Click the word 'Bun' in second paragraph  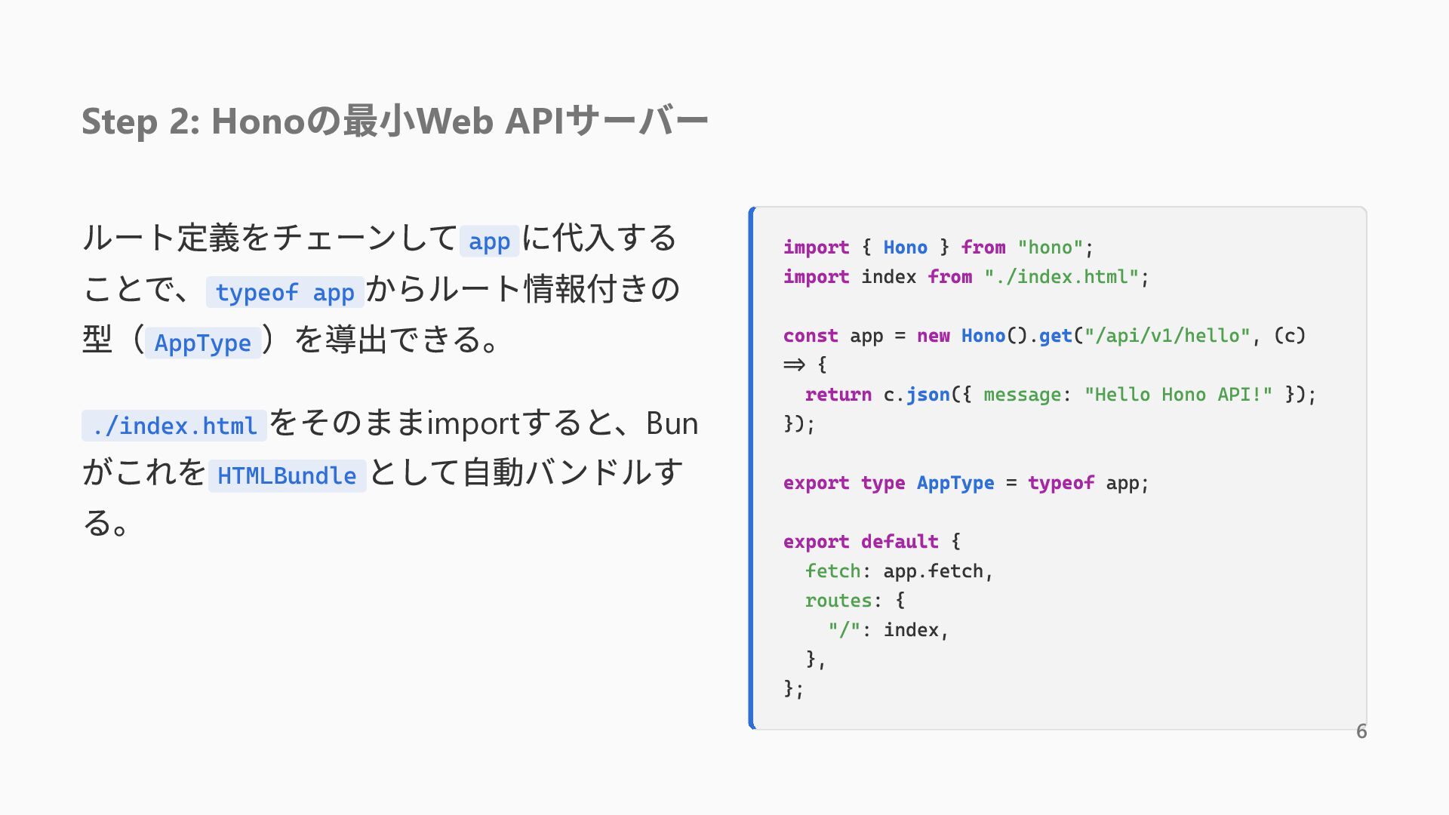[672, 423]
